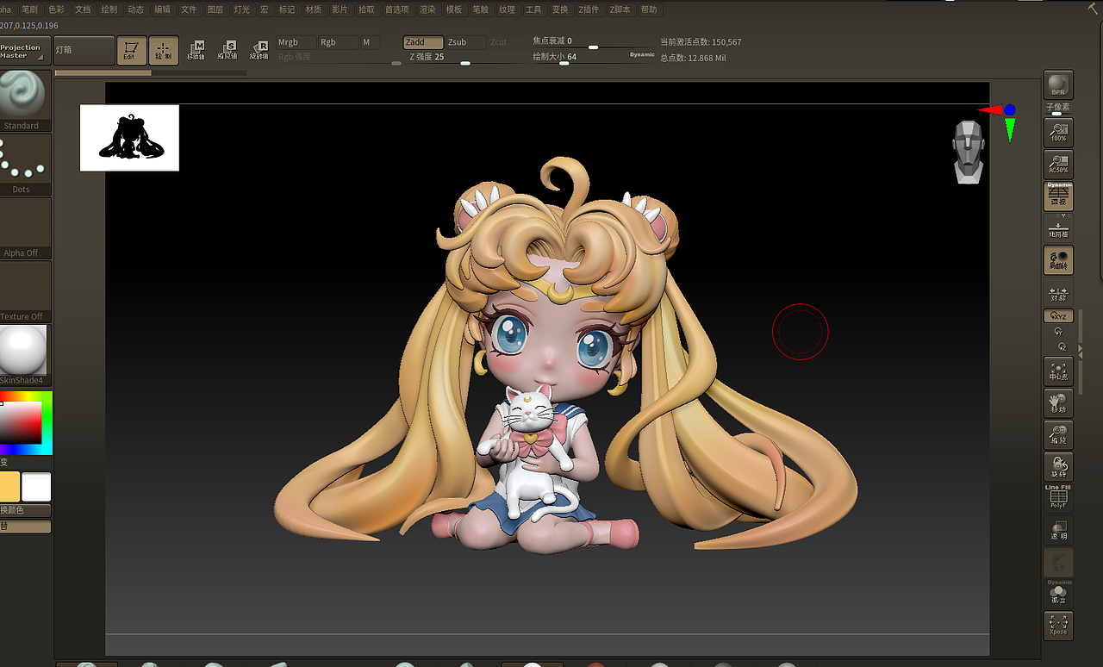This screenshot has width=1103, height=667.
Task: Open the Texture Off selector
Action: coord(26,291)
